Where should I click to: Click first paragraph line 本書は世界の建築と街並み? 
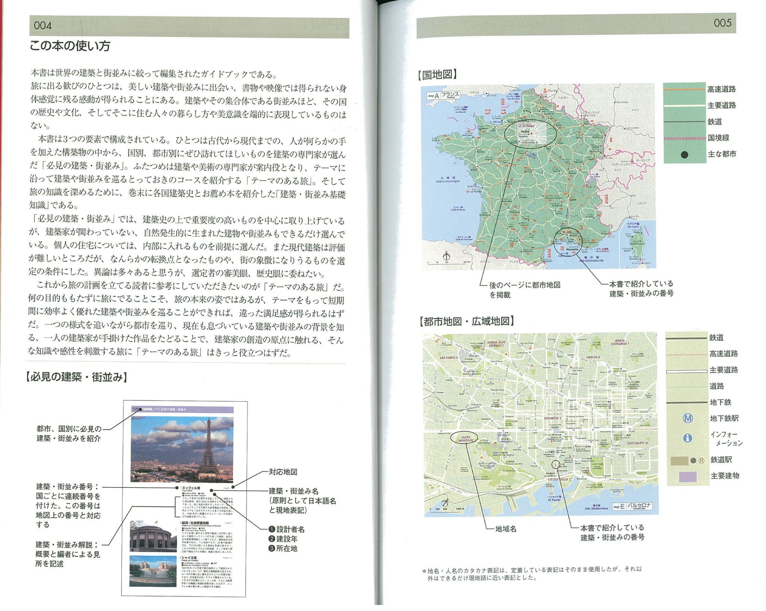(x=154, y=74)
